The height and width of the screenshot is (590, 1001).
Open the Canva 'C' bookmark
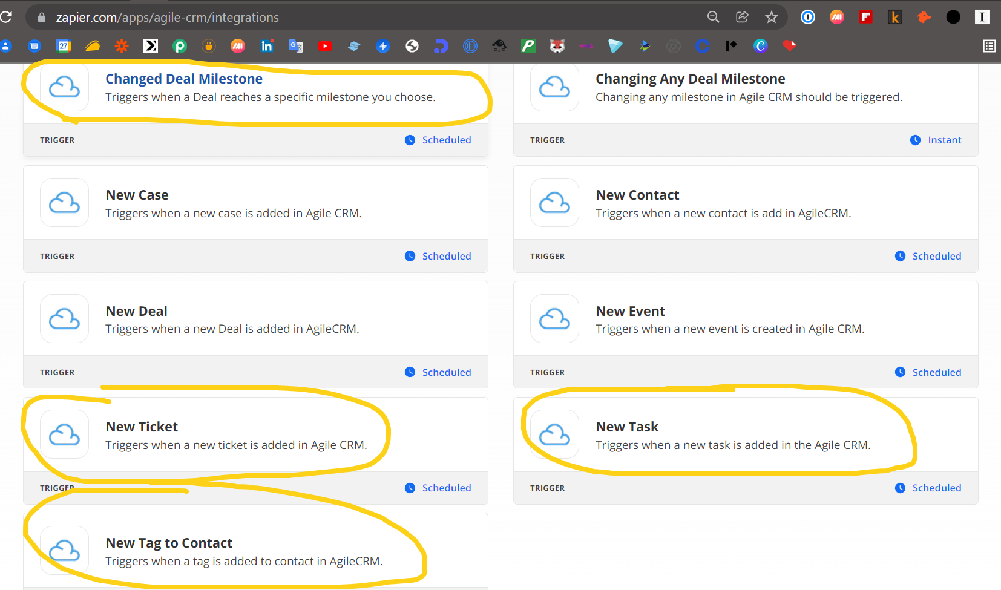pyautogui.click(x=761, y=46)
